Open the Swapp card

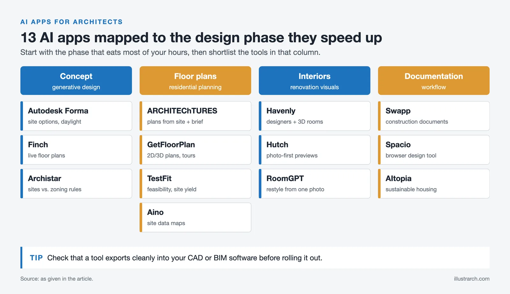tap(434, 116)
